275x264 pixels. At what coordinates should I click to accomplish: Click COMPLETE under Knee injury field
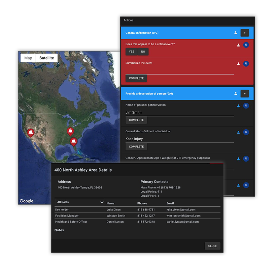click(136, 147)
